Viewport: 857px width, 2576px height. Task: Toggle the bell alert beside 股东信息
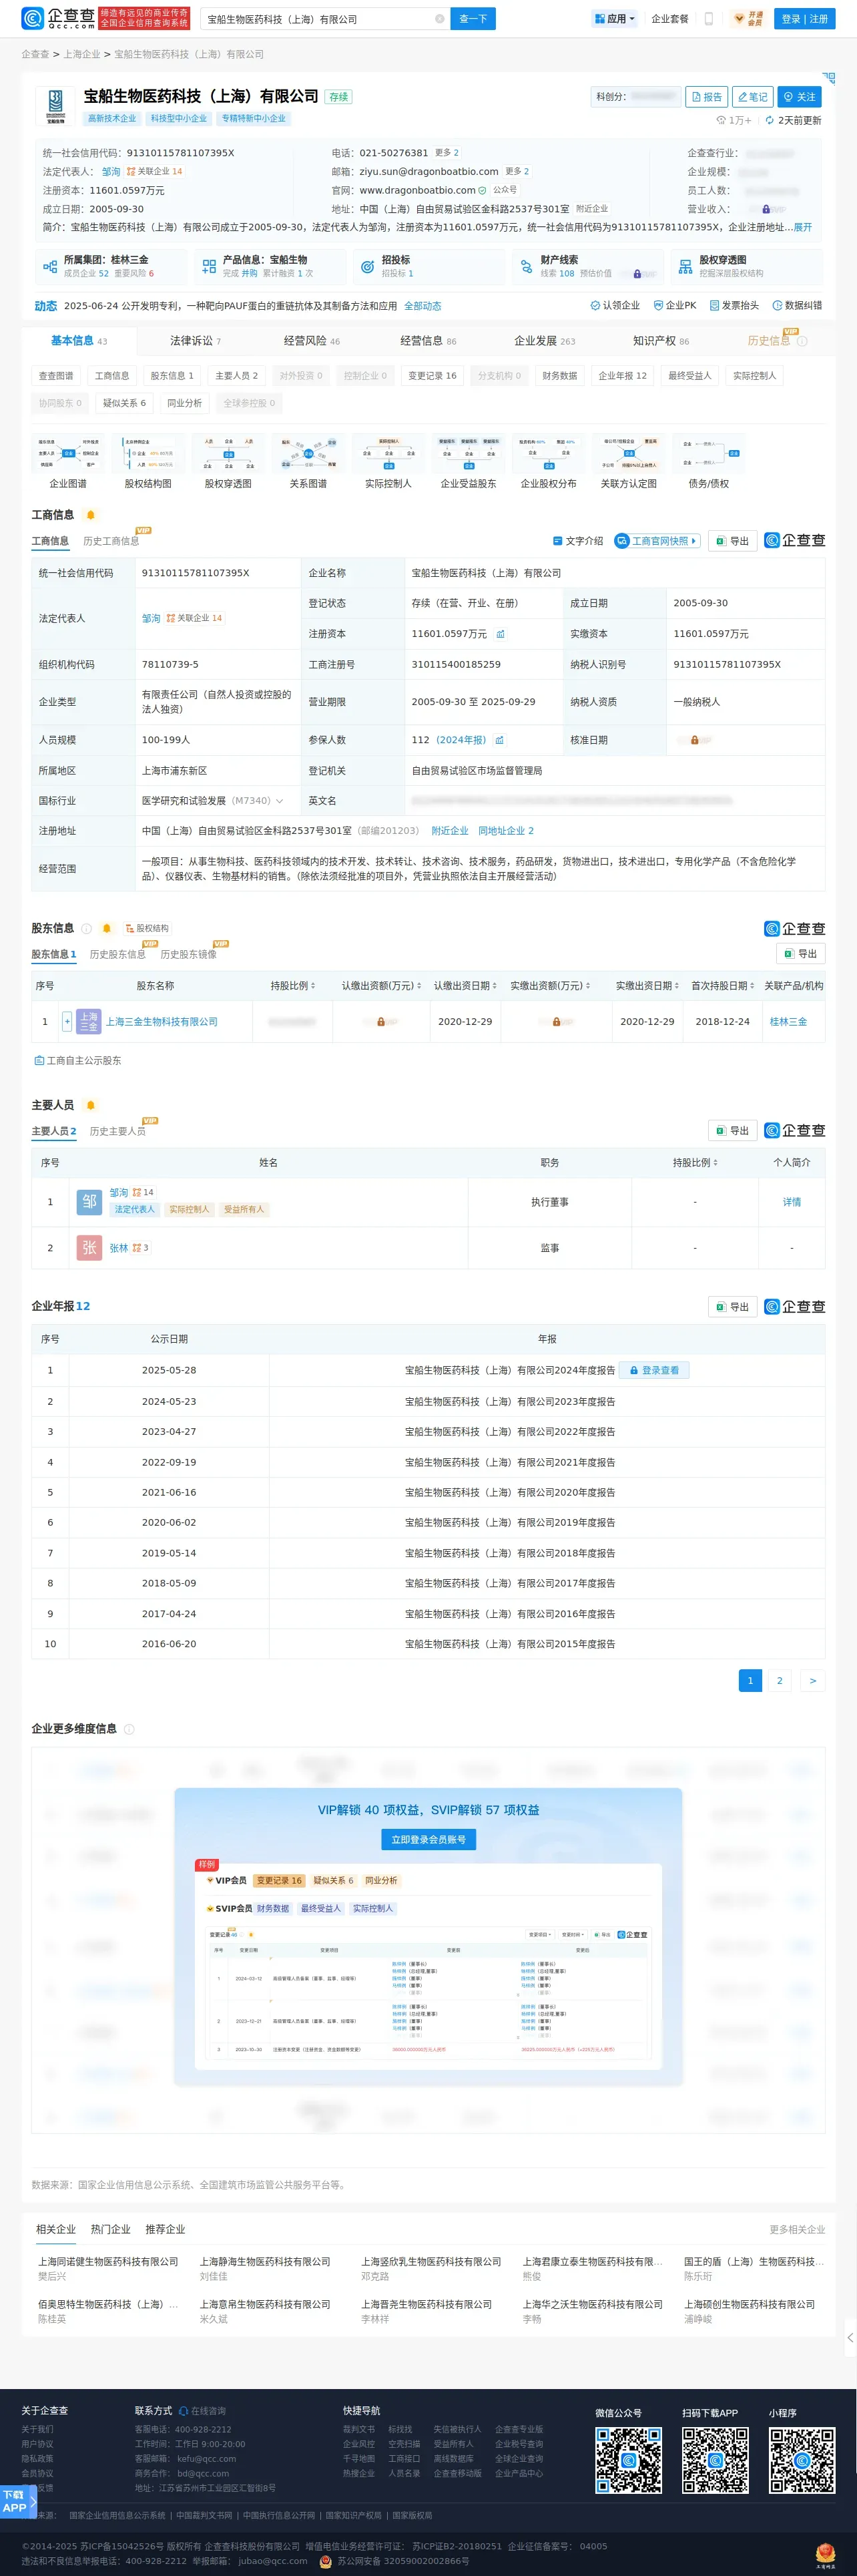tap(107, 929)
